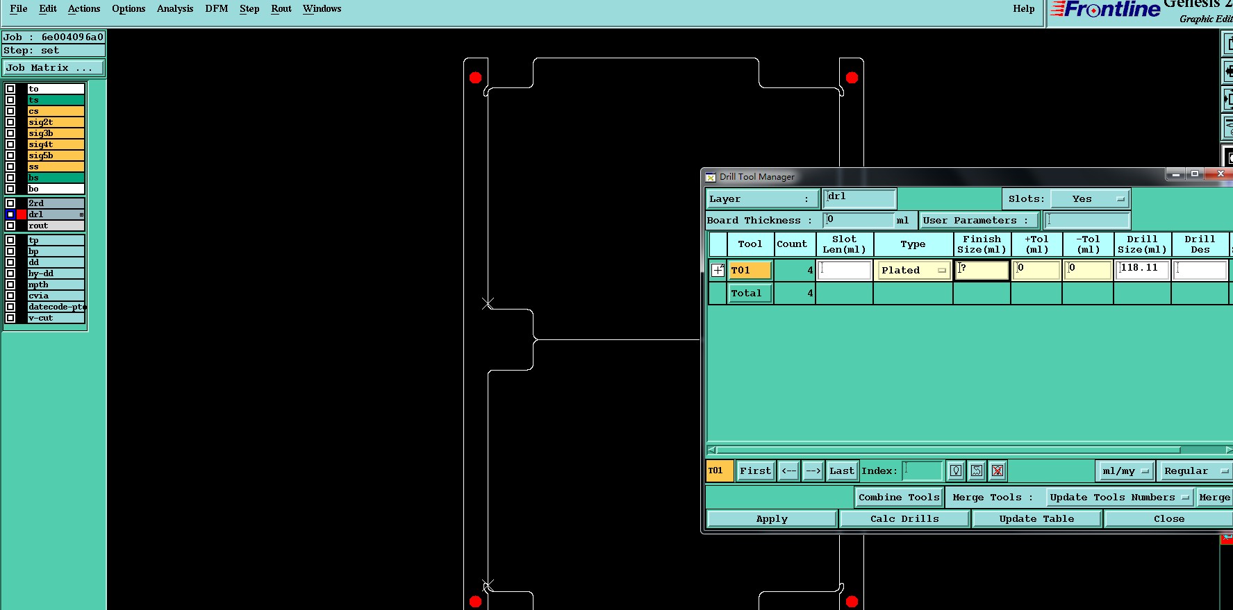The height and width of the screenshot is (610, 1233).
Task: Open the ml/my units dropdown
Action: [1125, 471]
